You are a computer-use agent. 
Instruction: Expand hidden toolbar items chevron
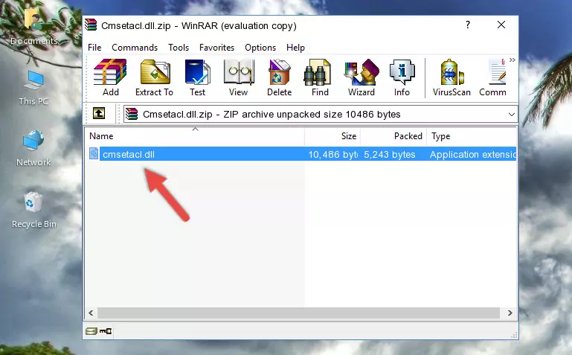(x=512, y=60)
